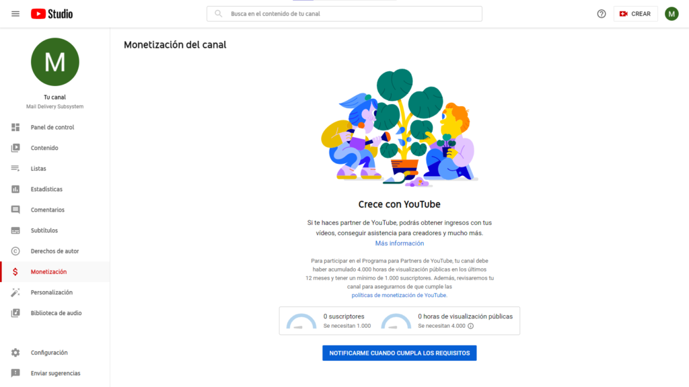Click the account avatar in top bar
This screenshot has width=689, height=387.
tap(672, 13)
